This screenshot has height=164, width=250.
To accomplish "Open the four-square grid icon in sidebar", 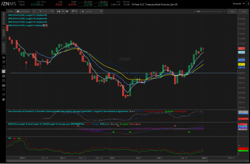I will 4,76.
